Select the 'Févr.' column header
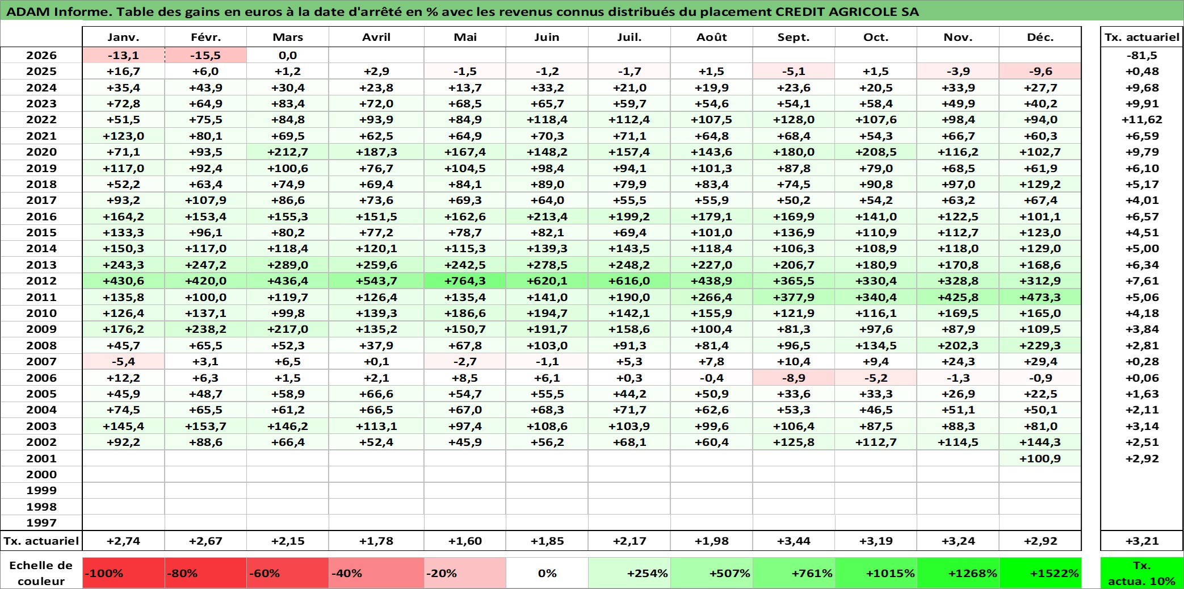This screenshot has height=589, width=1184. (205, 37)
